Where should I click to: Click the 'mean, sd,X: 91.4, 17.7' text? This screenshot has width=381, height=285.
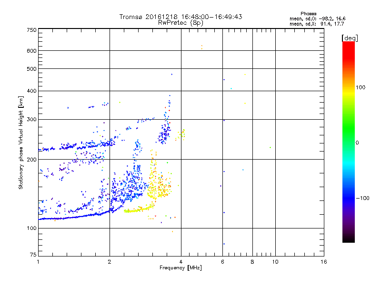(x=317, y=24)
